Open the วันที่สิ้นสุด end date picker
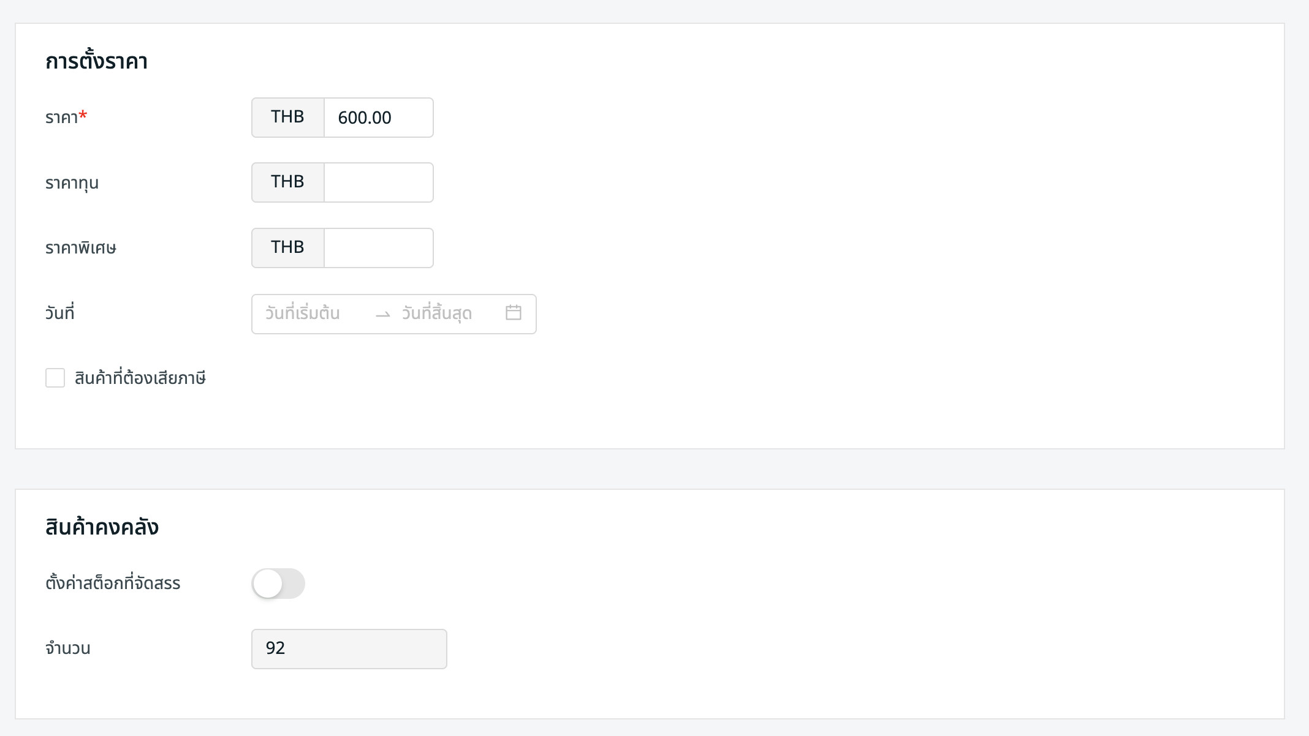 pyautogui.click(x=437, y=314)
